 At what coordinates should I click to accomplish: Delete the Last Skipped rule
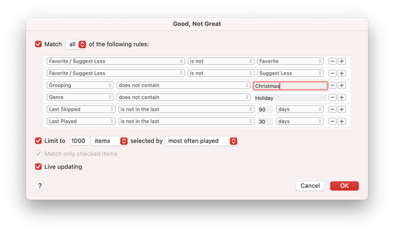[332, 109]
